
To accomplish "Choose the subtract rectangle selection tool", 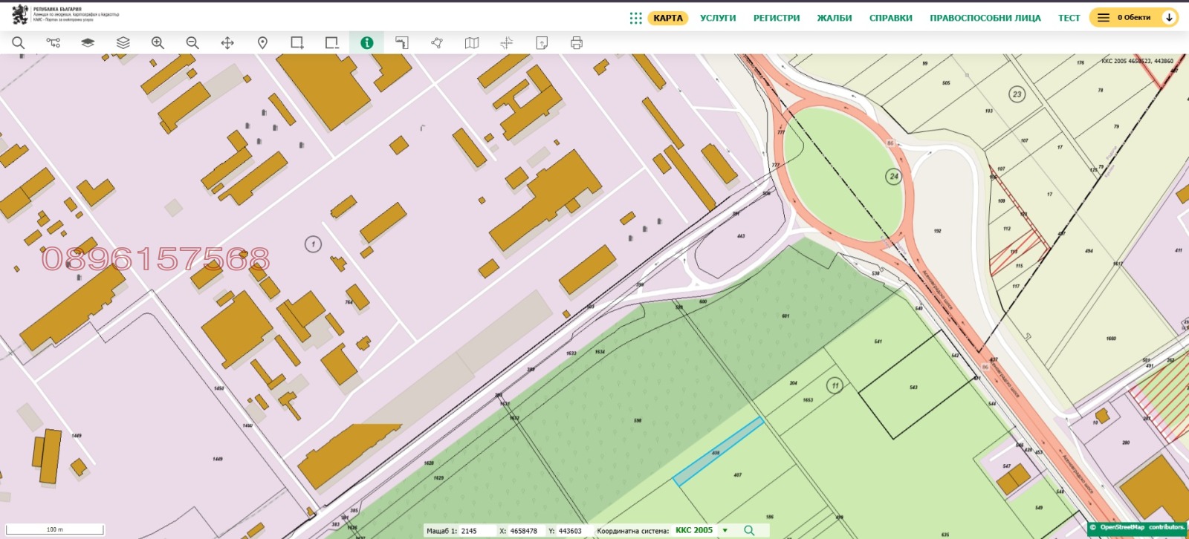I will [x=332, y=43].
